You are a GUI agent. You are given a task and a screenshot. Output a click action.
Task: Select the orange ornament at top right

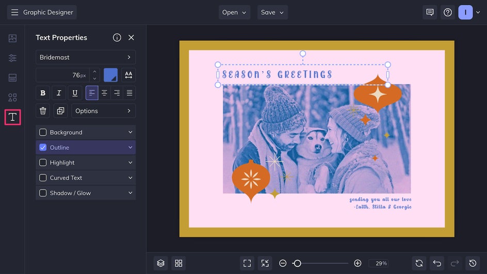[378, 94]
